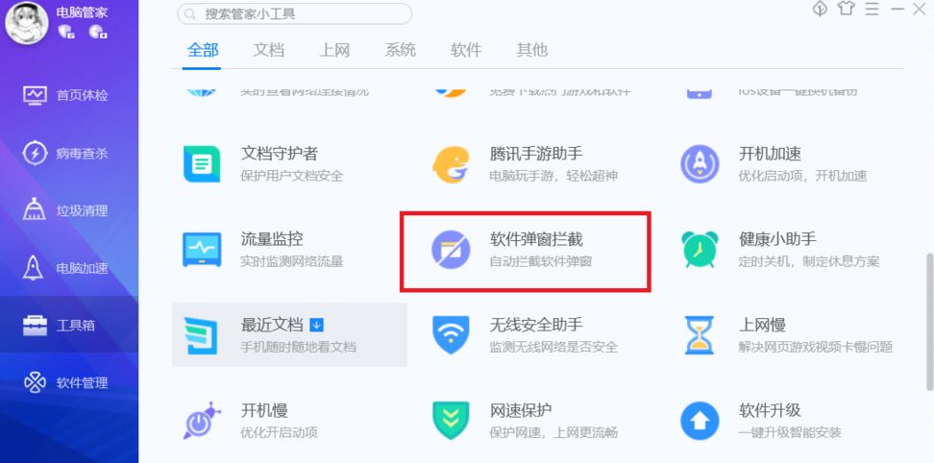Open 垃圾清理 in sidebar
Image resolution: width=934 pixels, height=463 pixels.
(x=69, y=210)
